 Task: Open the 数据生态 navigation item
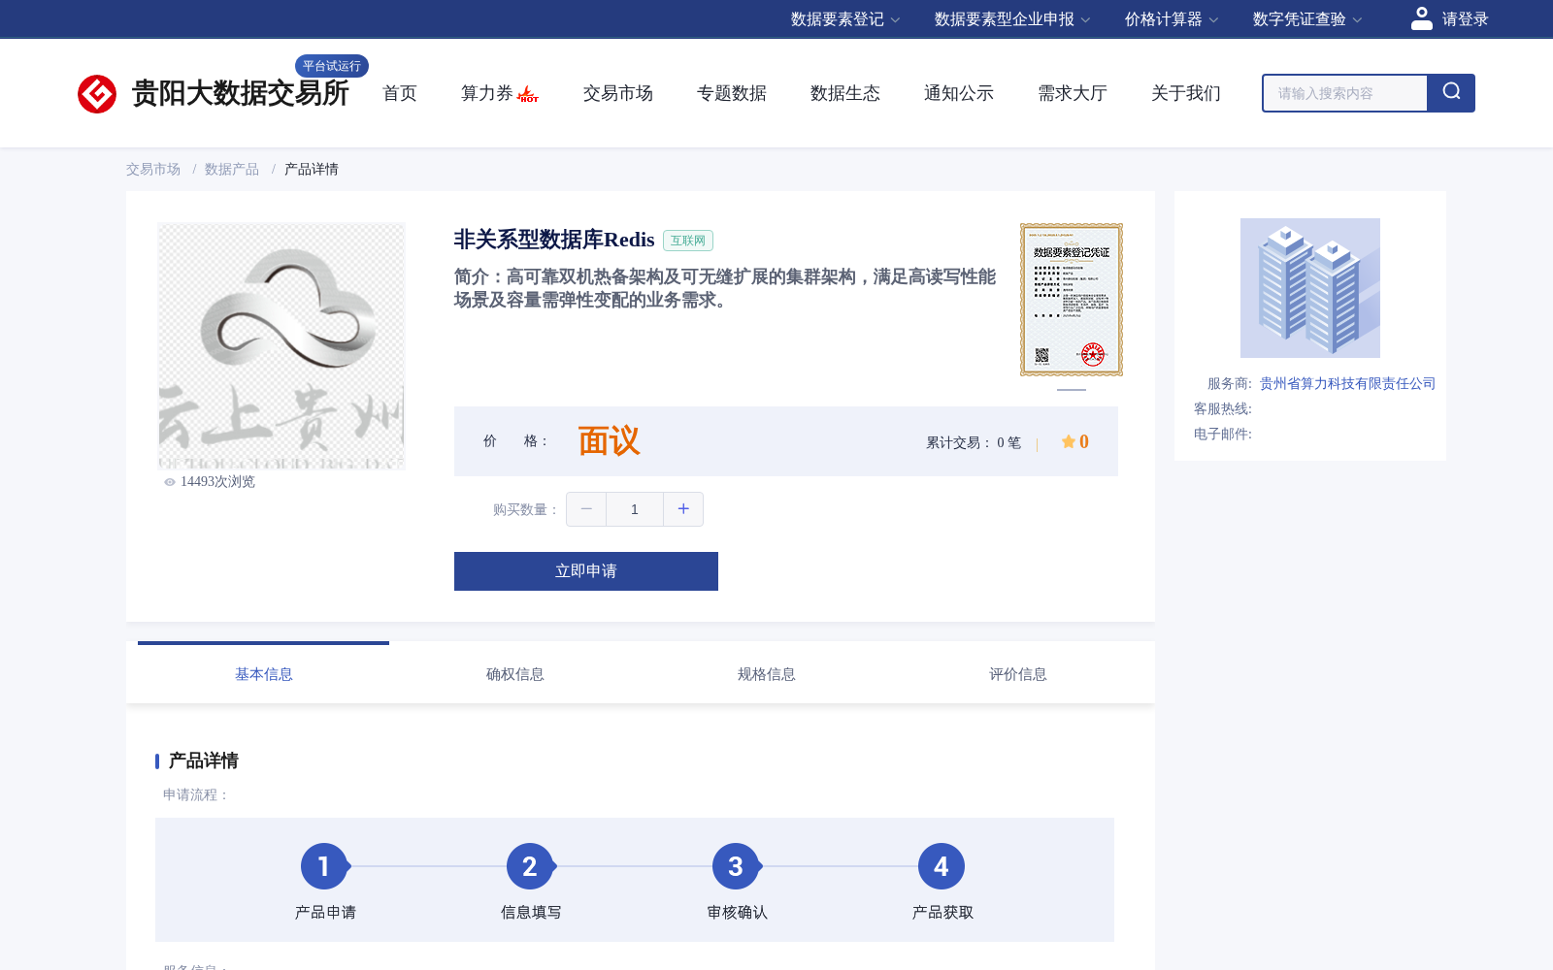point(845,93)
